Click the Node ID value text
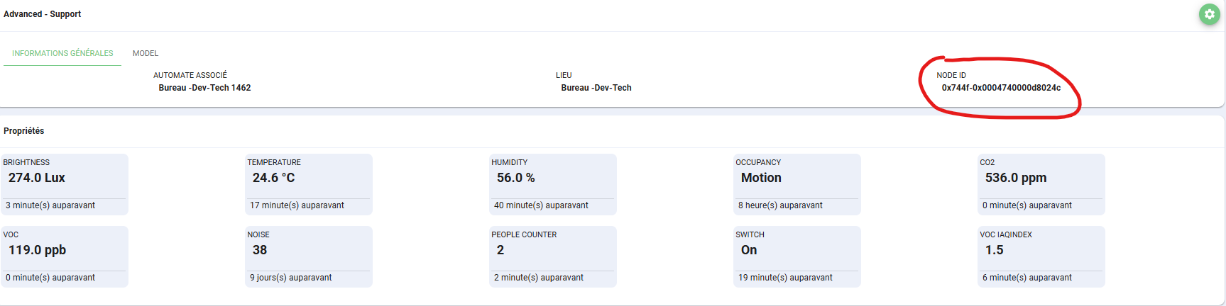 (x=1001, y=88)
